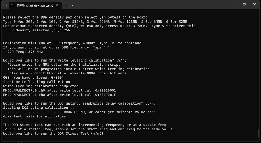Select the 管理员 C:\Windows\system32 tab title
This screenshot has height=143, width=261.
click(34, 5)
